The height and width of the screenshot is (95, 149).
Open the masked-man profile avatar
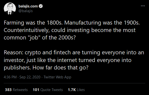click(x=10, y=8)
